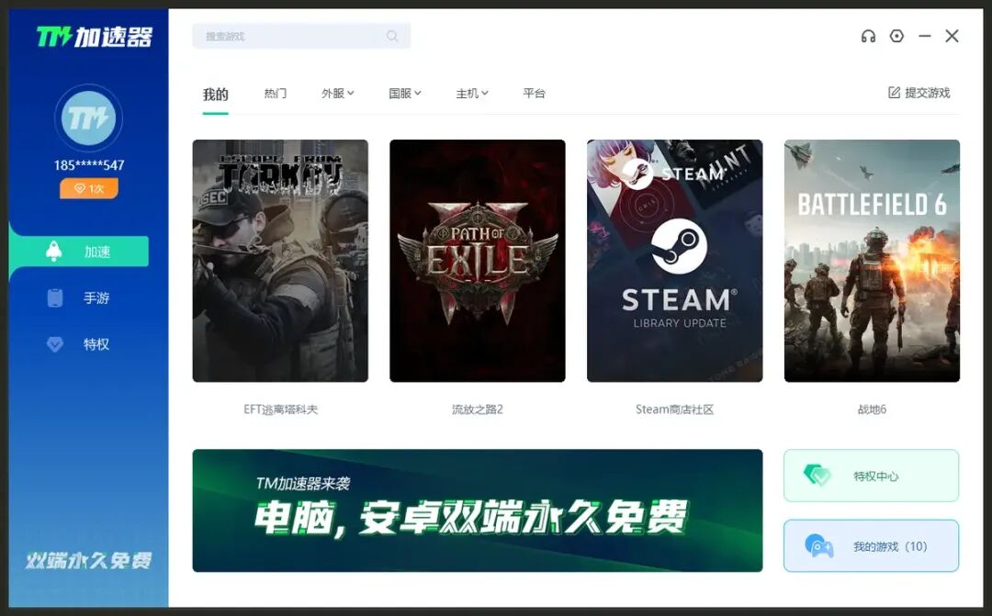Expand the 国服 dropdown
The height and width of the screenshot is (616, 992).
point(405,94)
